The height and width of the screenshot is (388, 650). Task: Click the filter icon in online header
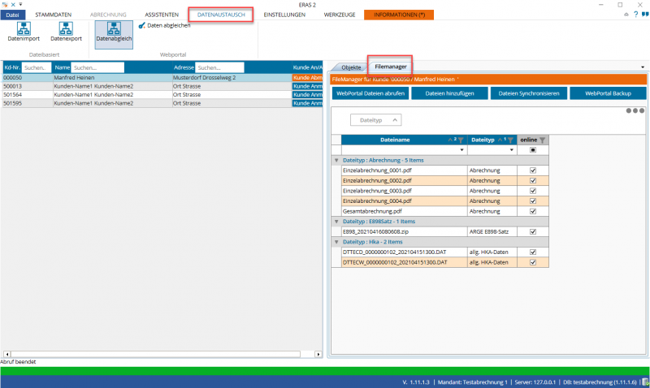542,140
